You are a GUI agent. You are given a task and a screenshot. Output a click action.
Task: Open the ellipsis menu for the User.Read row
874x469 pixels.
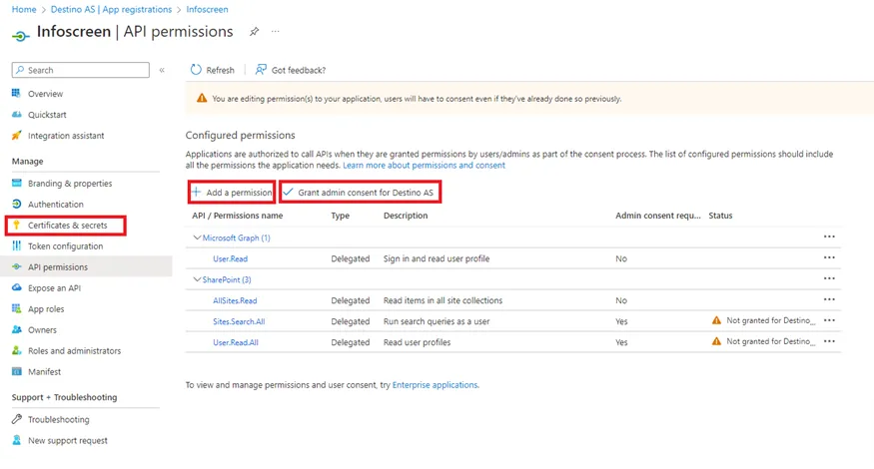(x=829, y=257)
